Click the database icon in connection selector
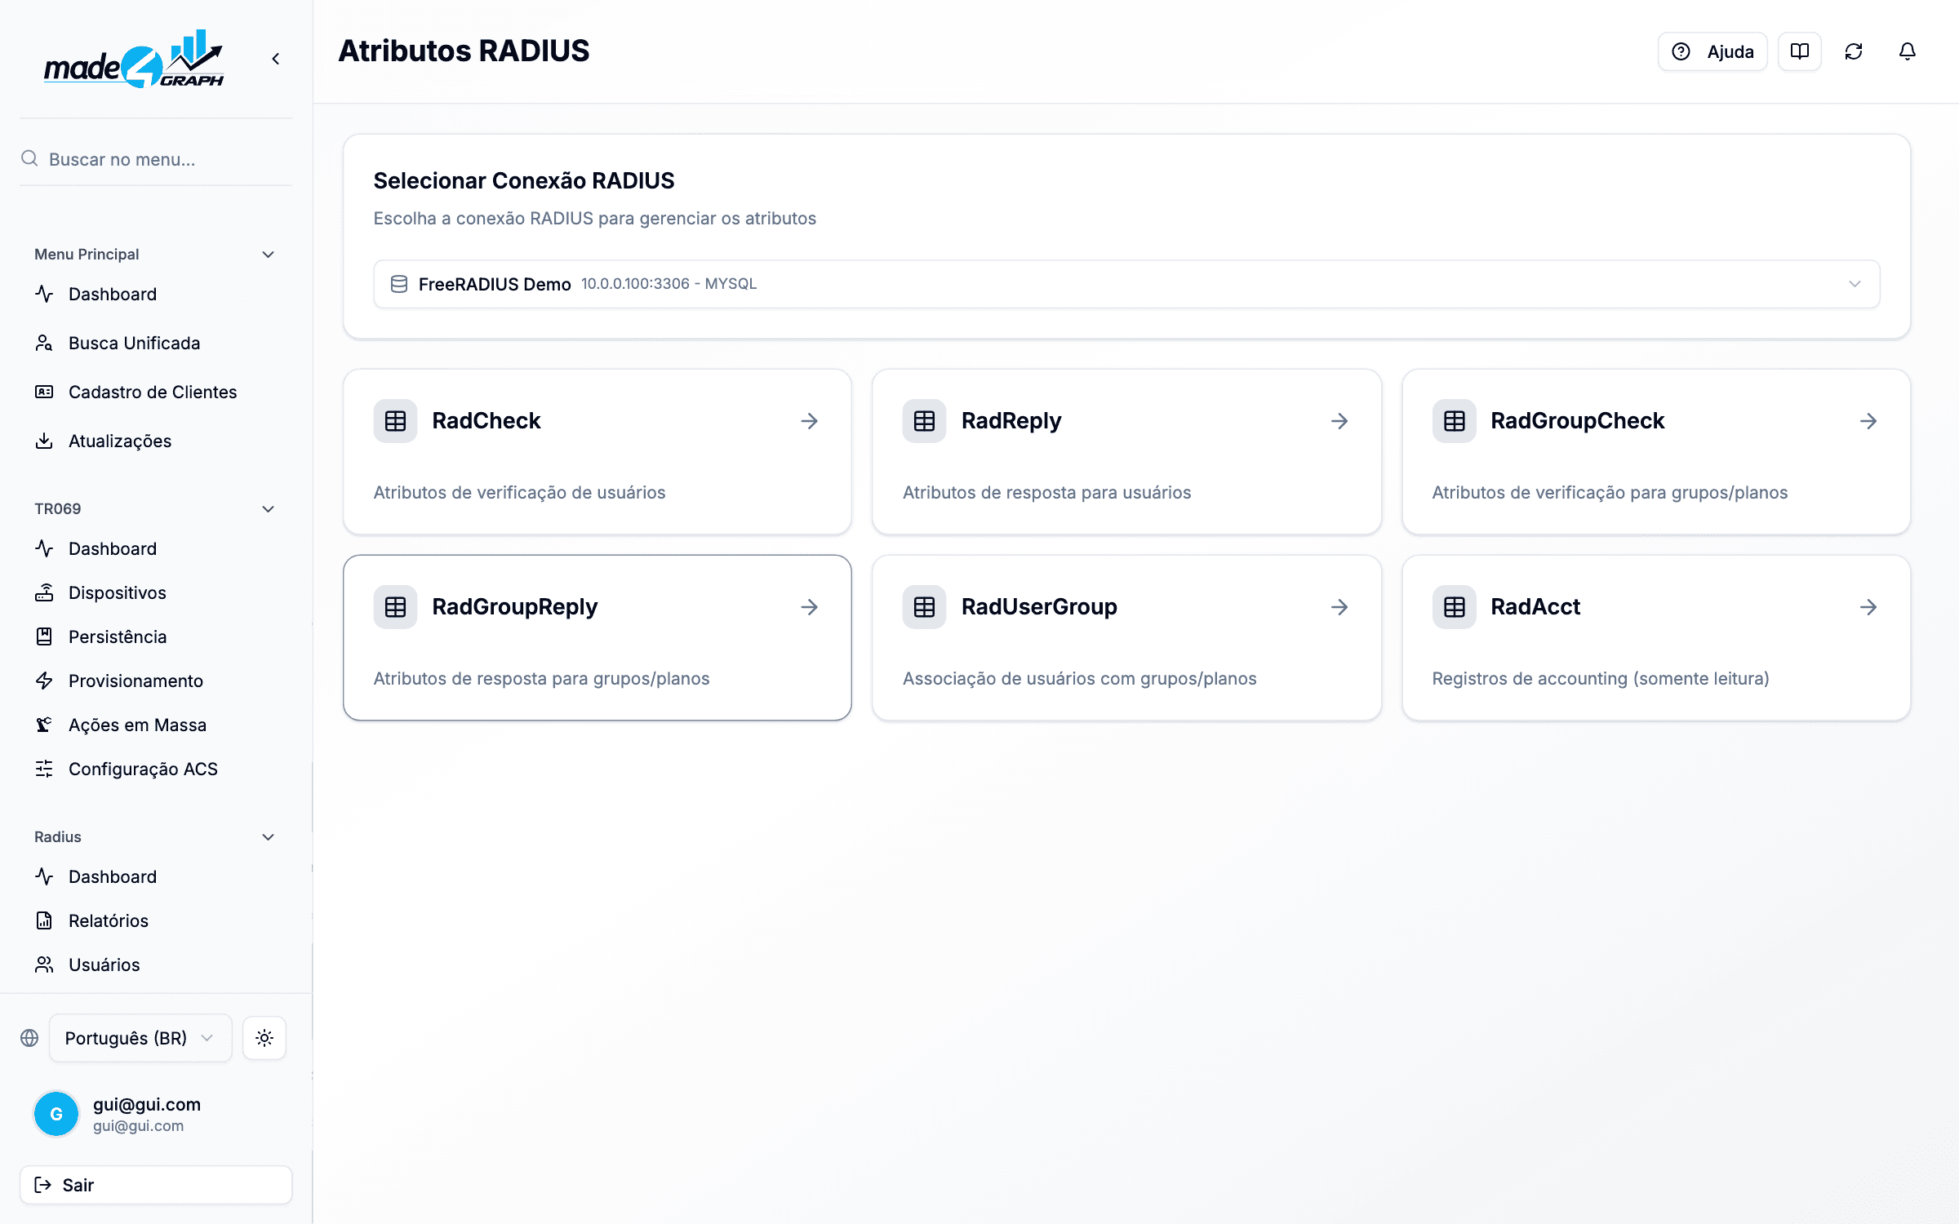Image resolution: width=1959 pixels, height=1224 pixels. click(399, 284)
